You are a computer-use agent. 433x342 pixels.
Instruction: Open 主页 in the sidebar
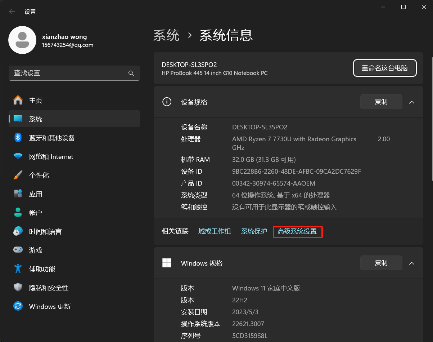pyautogui.click(x=74, y=100)
